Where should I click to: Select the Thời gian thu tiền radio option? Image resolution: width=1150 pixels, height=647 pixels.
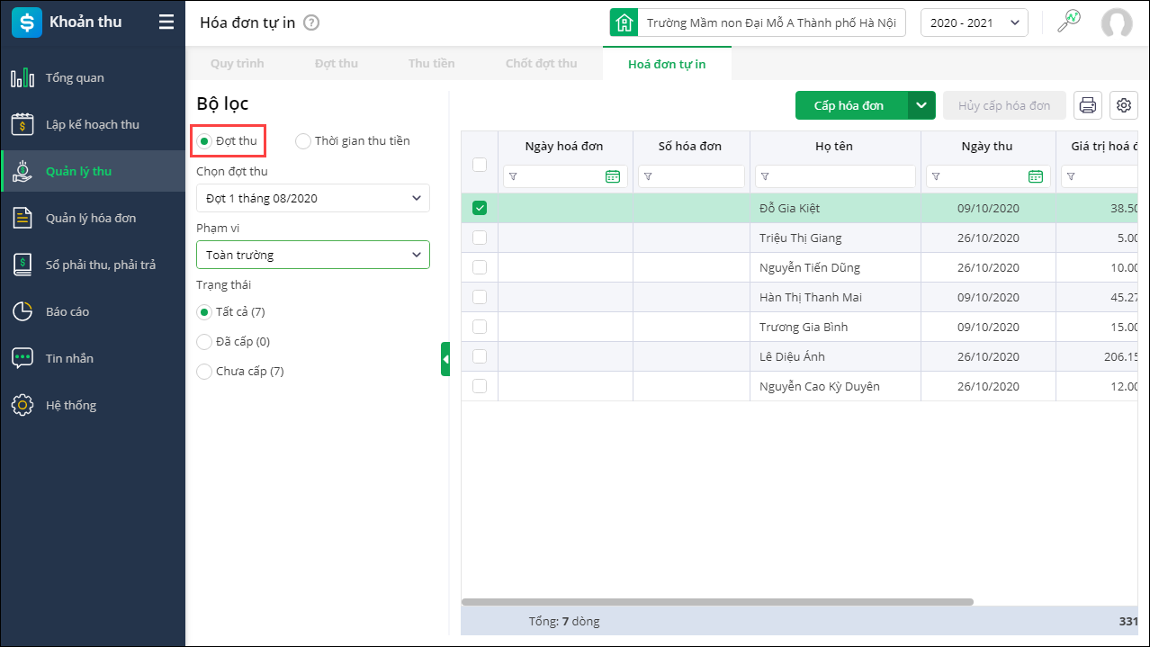click(x=303, y=141)
